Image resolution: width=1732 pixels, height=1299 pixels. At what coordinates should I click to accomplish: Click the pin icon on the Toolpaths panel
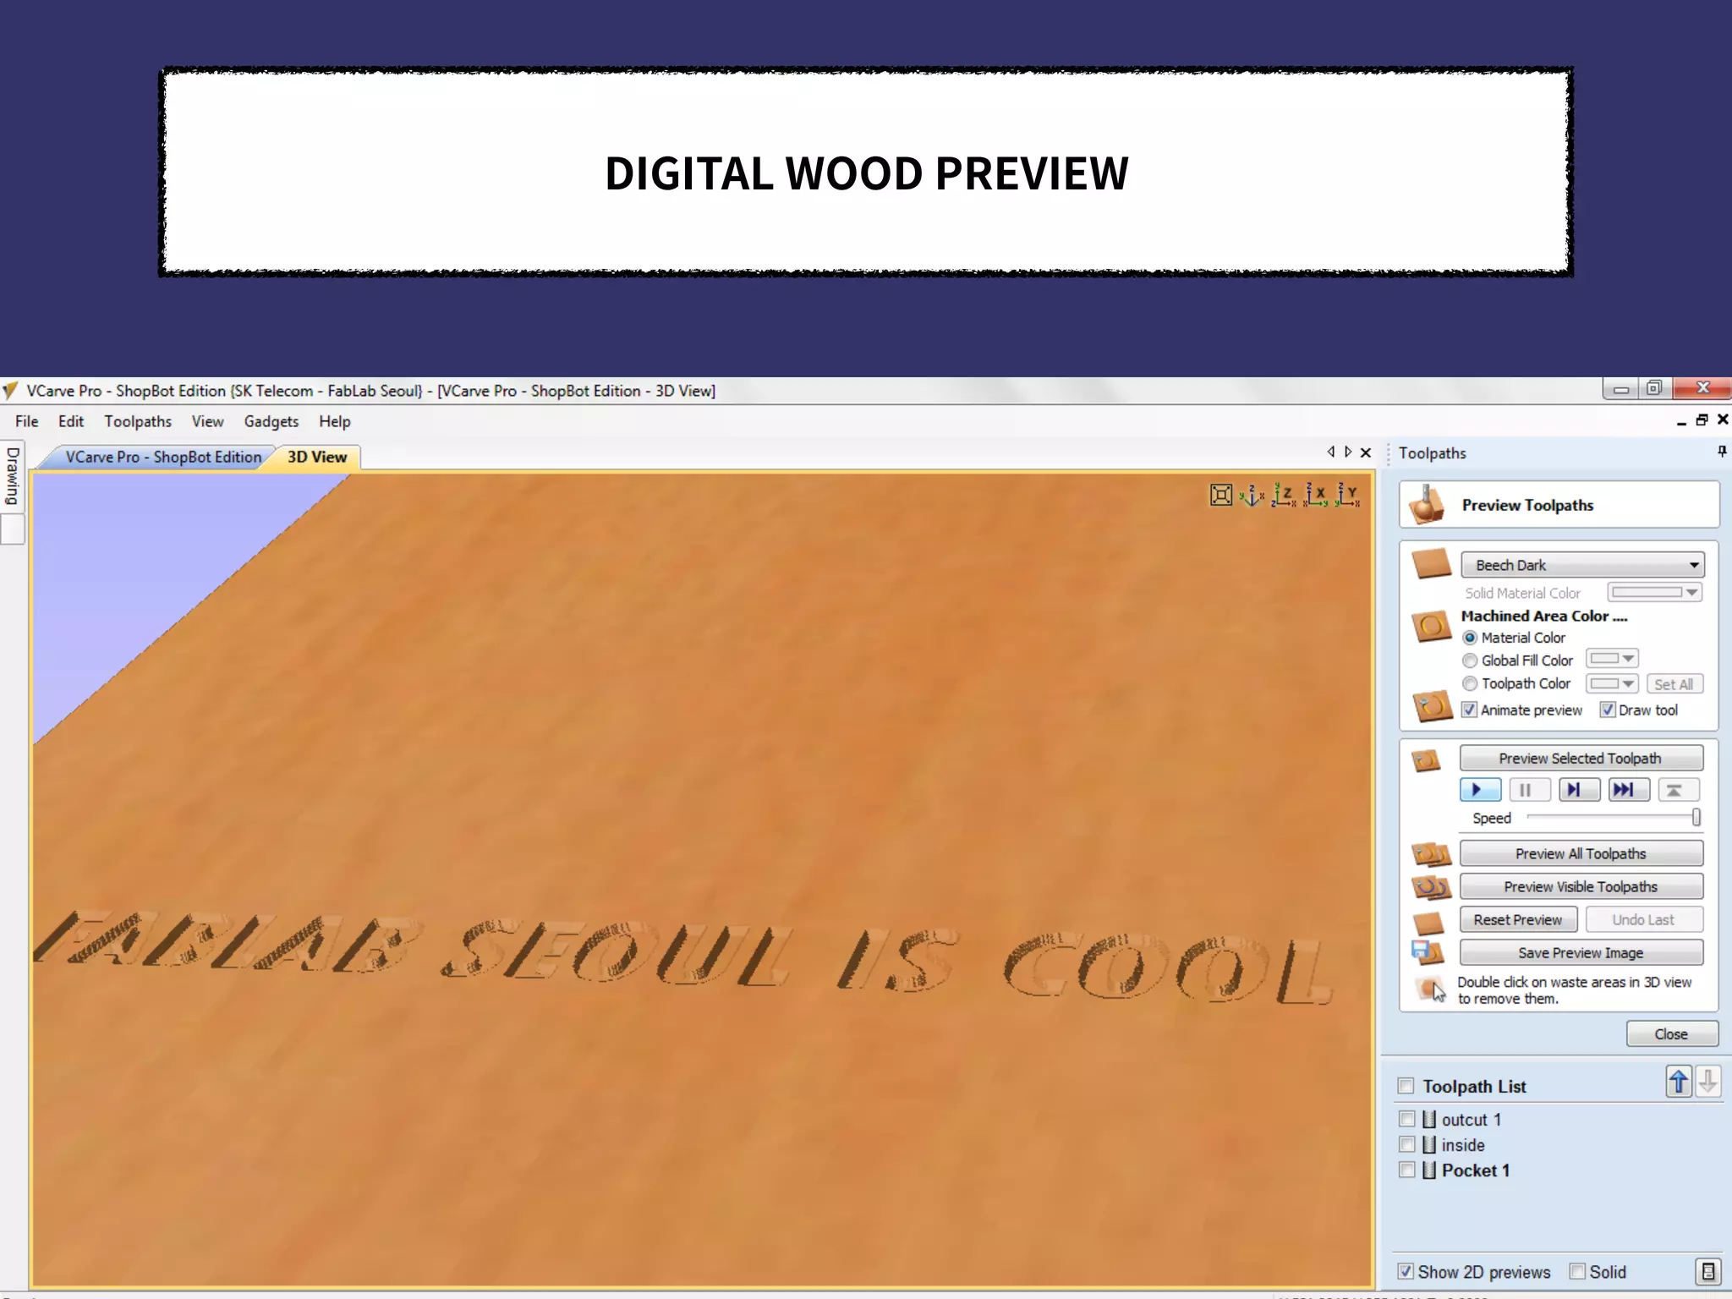coord(1722,452)
